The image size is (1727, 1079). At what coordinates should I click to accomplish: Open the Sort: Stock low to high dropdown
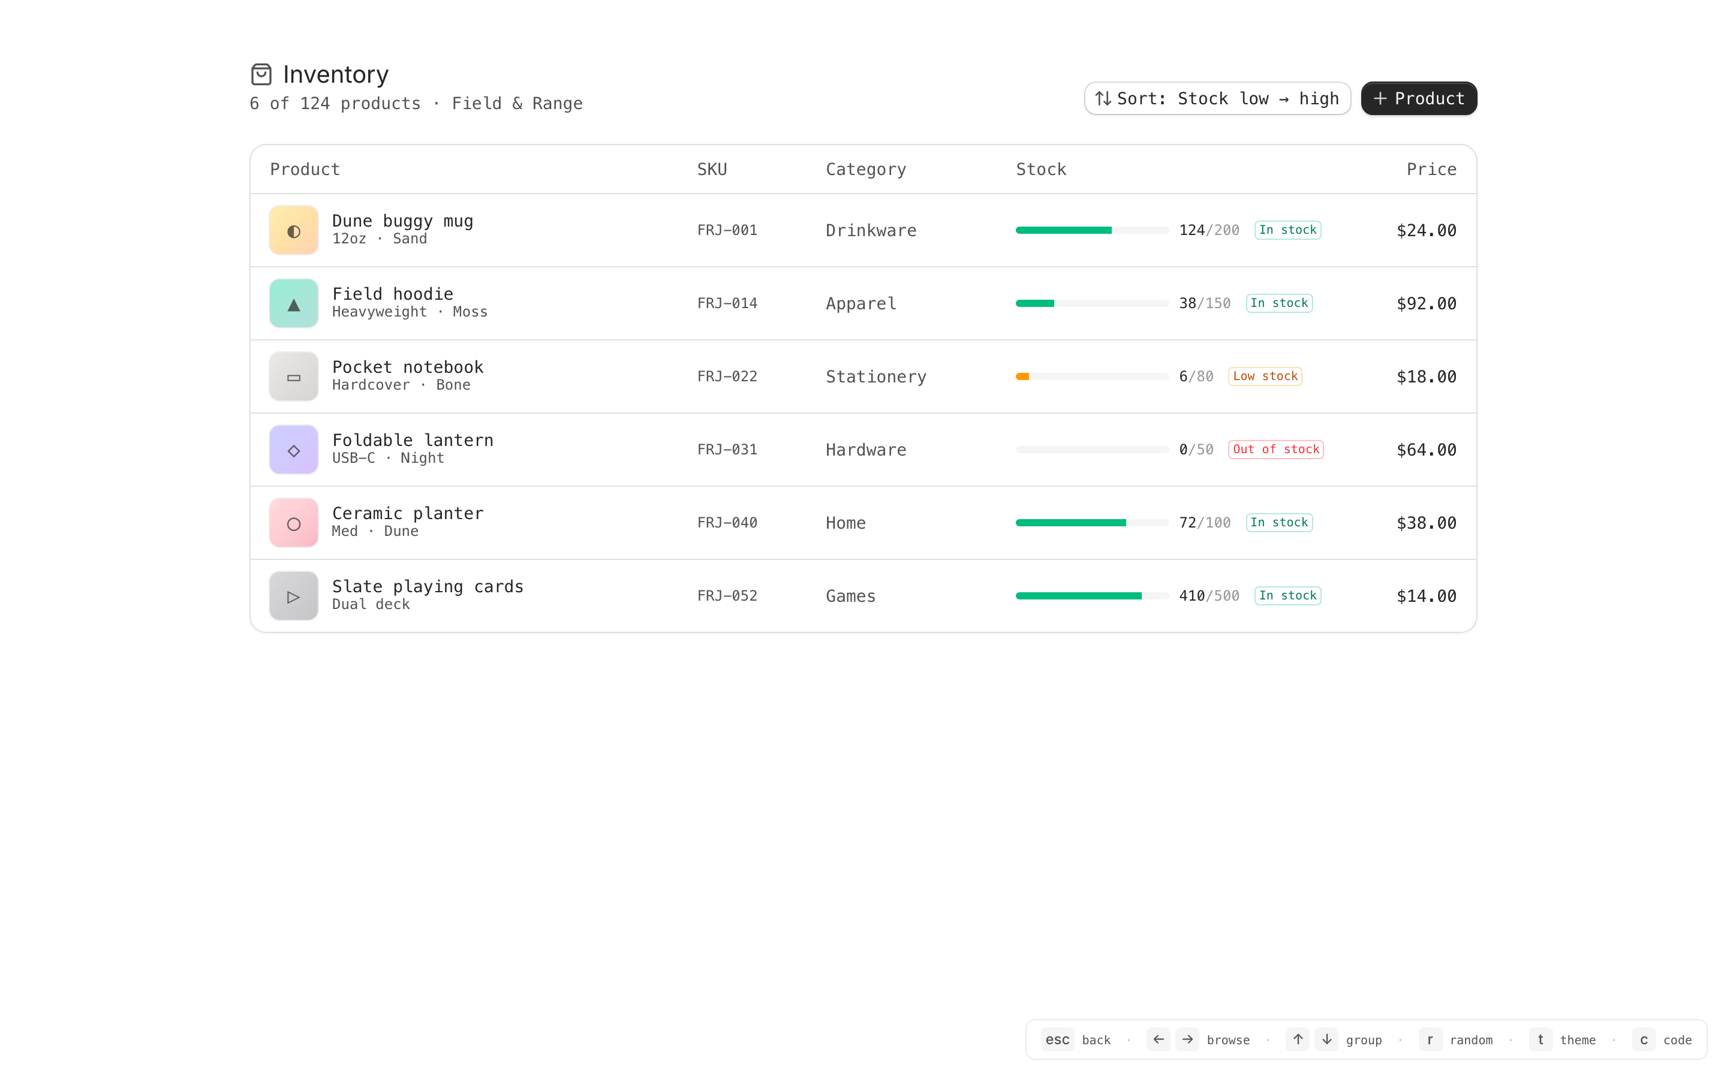click(1217, 98)
